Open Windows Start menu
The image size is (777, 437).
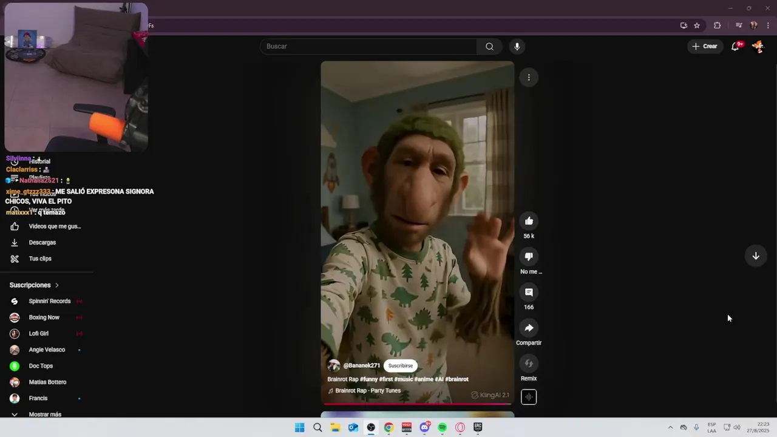tap(299, 427)
